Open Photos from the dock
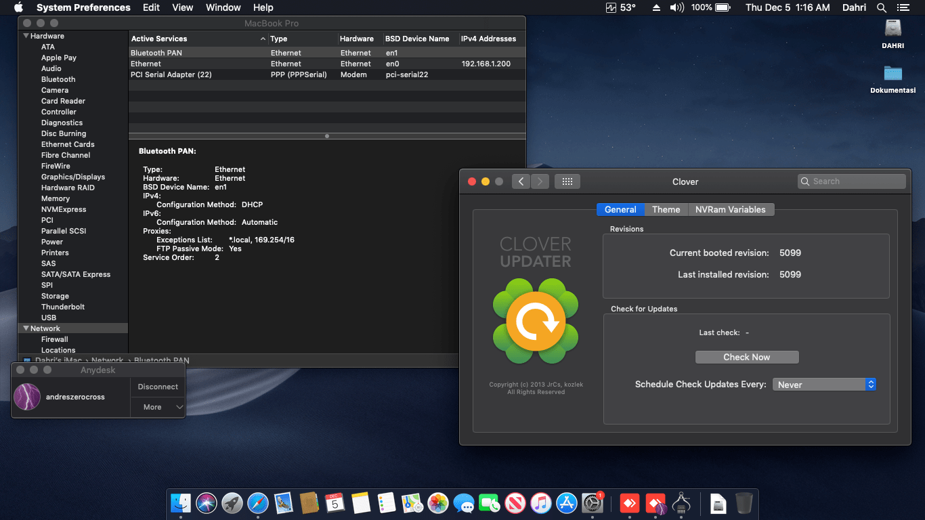This screenshot has width=925, height=520. point(438,503)
